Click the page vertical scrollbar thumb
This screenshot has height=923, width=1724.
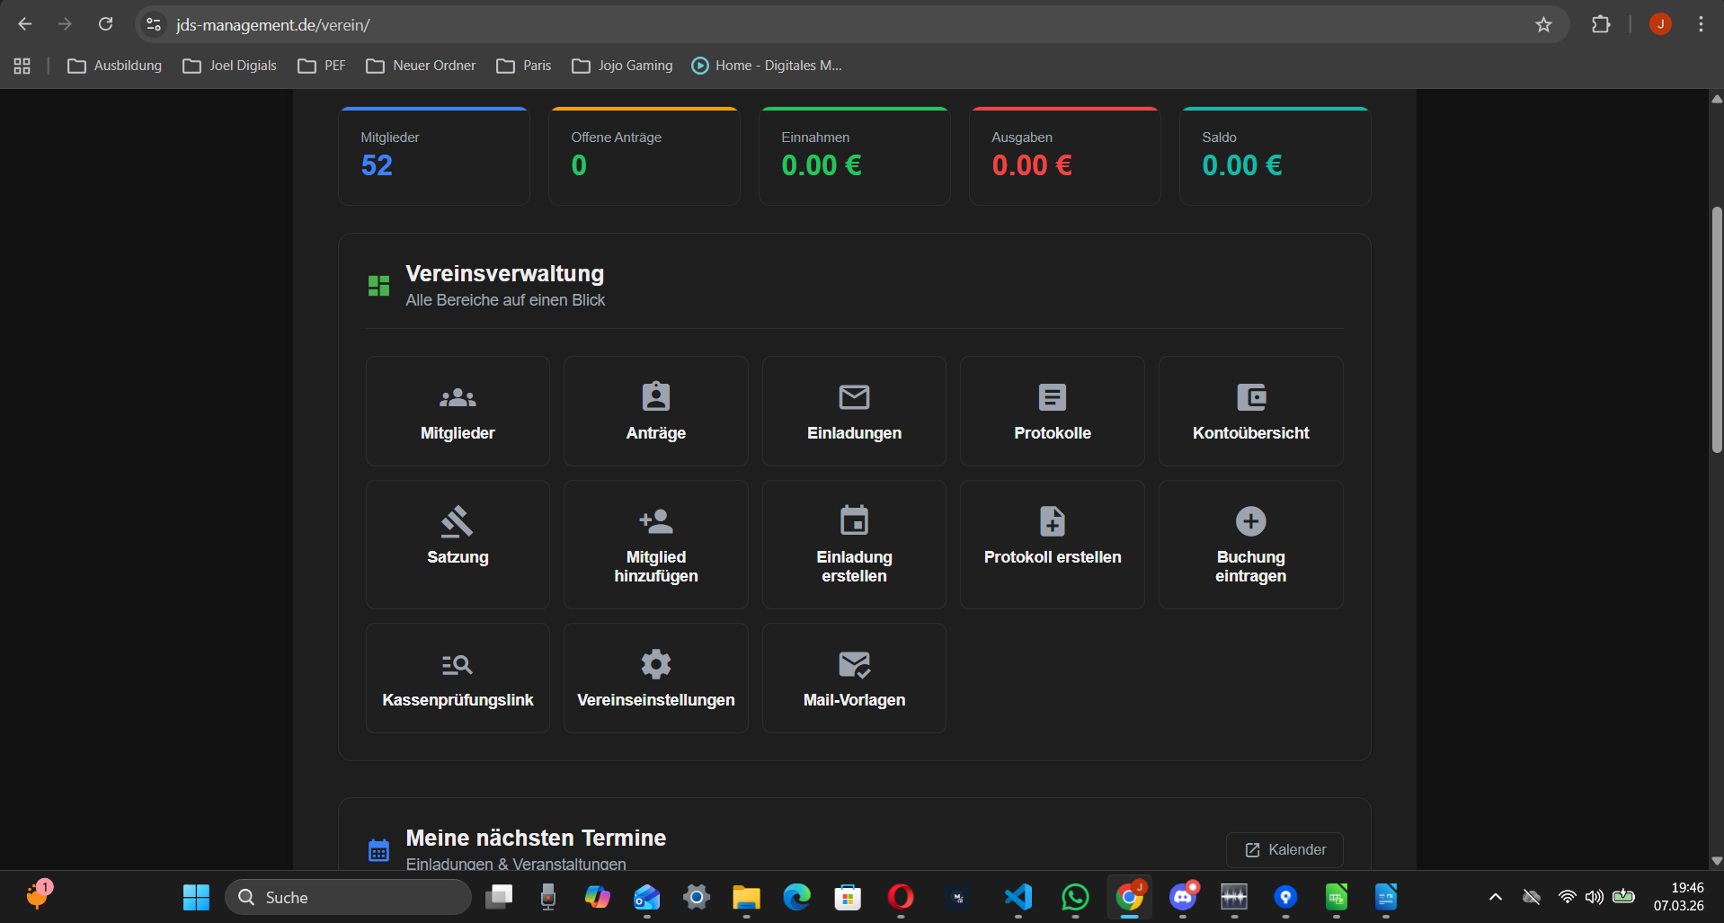(1717, 329)
